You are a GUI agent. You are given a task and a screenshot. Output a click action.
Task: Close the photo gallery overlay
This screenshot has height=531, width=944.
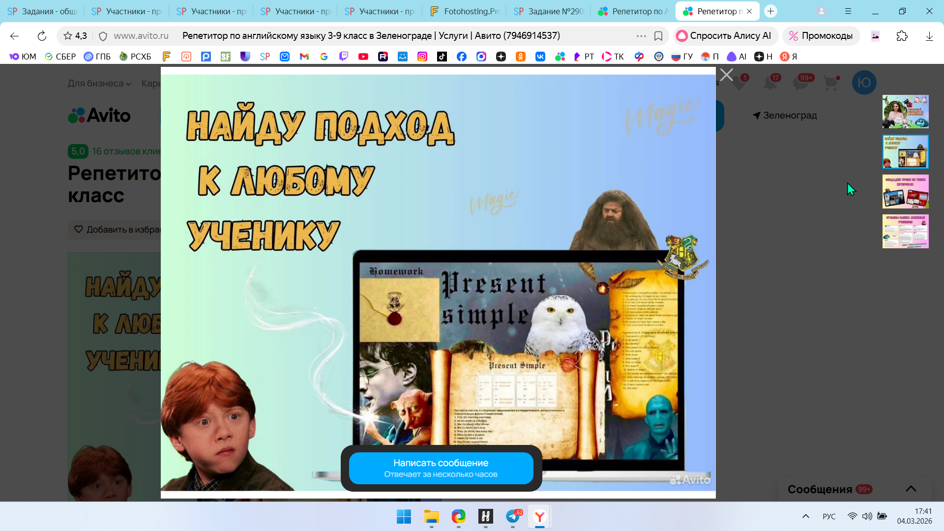(x=726, y=75)
